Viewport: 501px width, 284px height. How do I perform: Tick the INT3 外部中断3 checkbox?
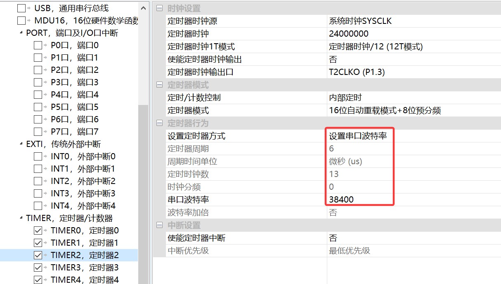click(38, 193)
